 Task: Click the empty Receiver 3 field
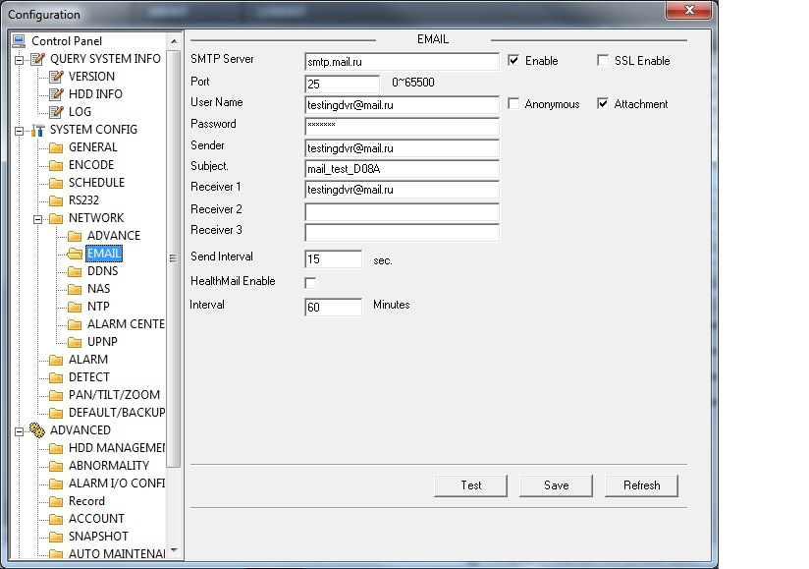click(402, 232)
